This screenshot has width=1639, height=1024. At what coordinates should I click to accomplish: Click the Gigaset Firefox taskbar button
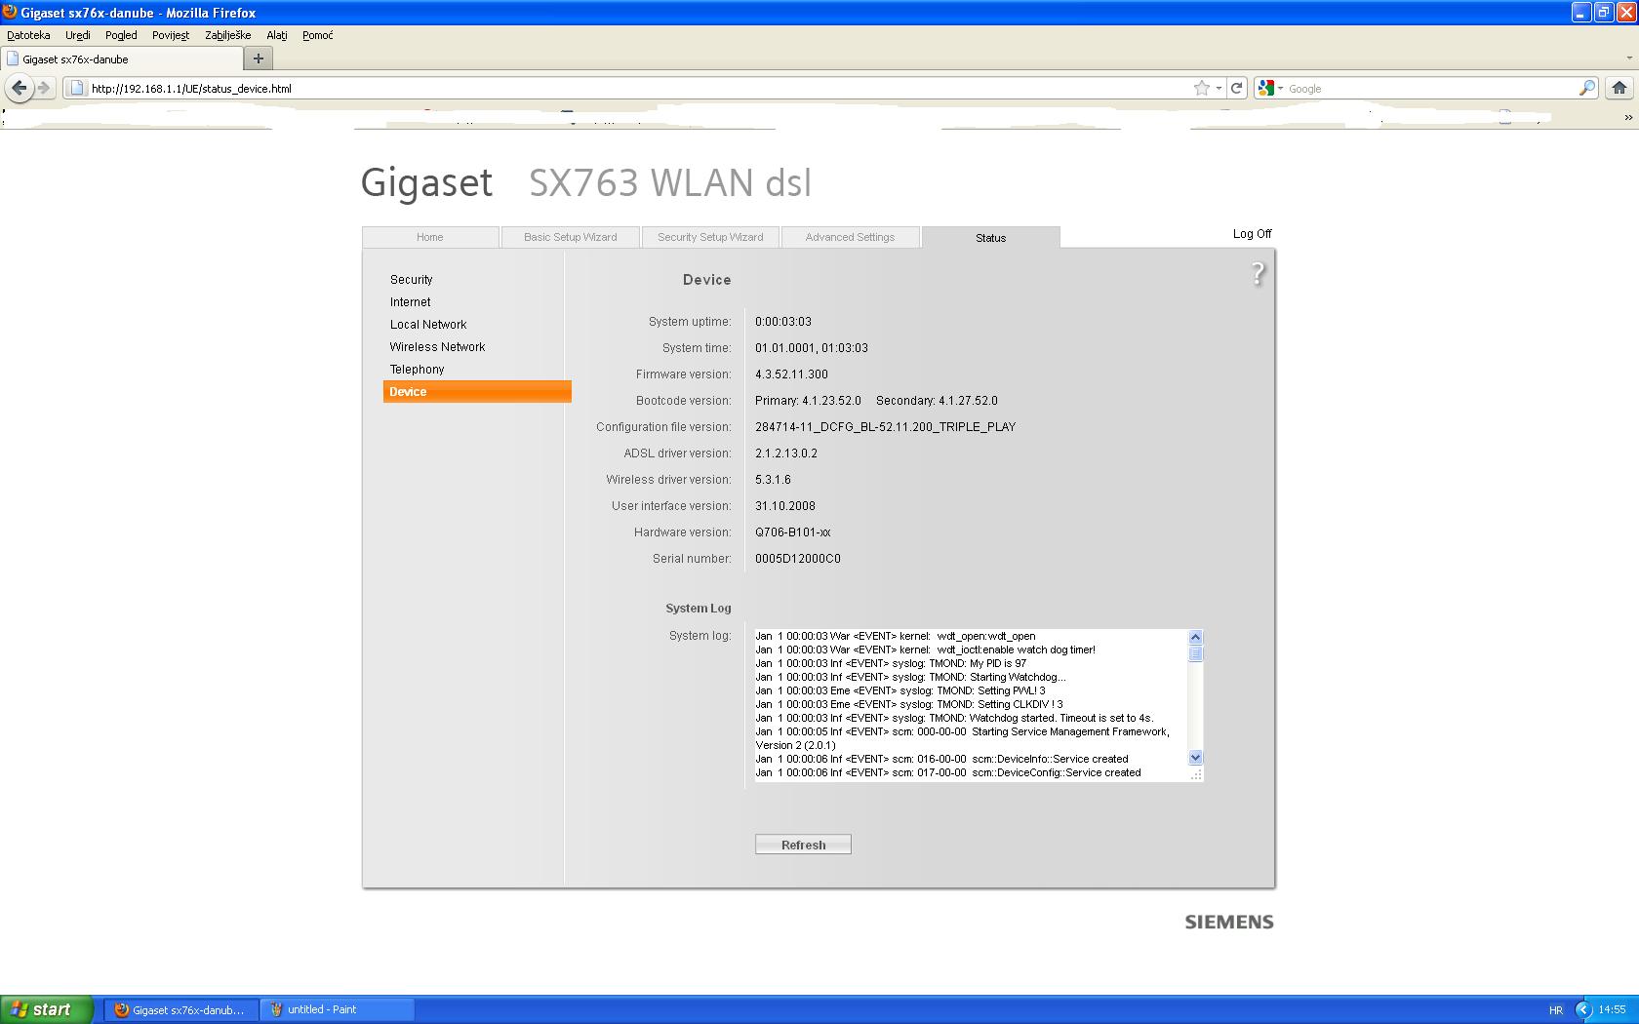181,1009
